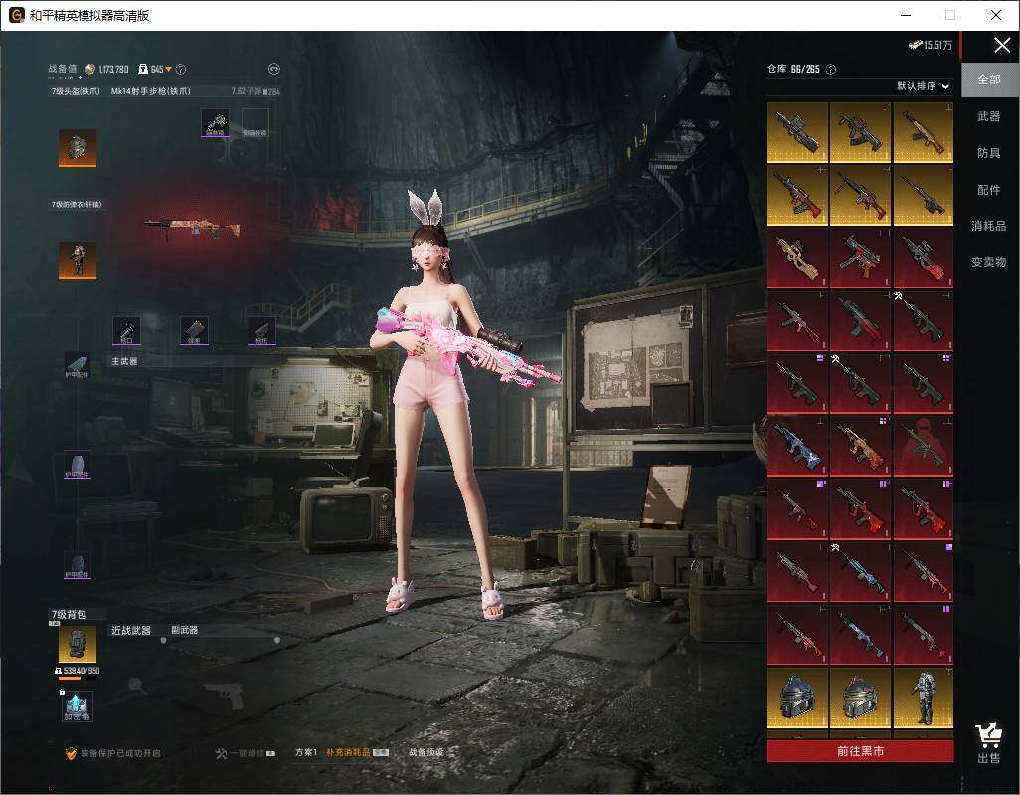The height and width of the screenshot is (795, 1020).
Task: Click the shield icon for 装备保护
Action: (x=71, y=753)
